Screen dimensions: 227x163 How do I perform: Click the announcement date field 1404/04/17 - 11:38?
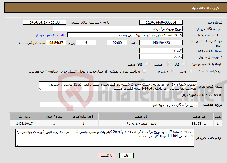point(45,22)
